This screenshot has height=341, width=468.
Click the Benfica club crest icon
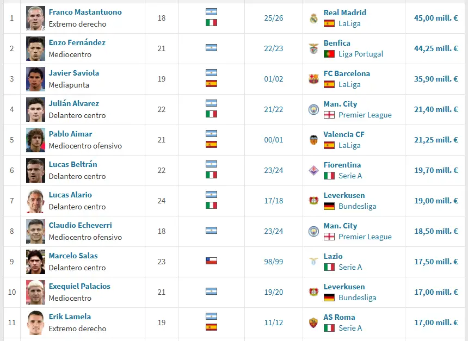[x=313, y=48]
